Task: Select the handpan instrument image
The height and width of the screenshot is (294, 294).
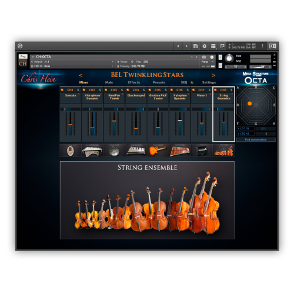Action: (114, 151)
